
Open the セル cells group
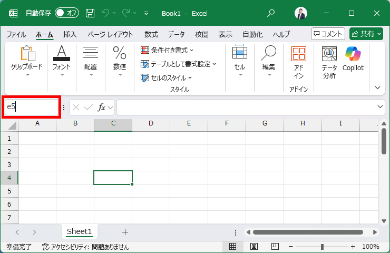(240, 61)
